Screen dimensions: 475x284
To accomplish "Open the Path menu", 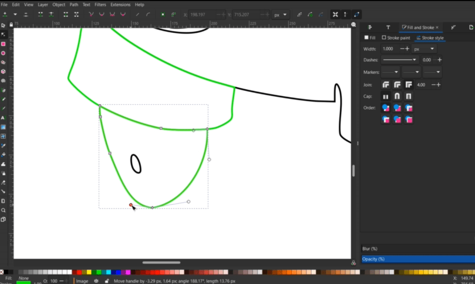I will pos(74,4).
